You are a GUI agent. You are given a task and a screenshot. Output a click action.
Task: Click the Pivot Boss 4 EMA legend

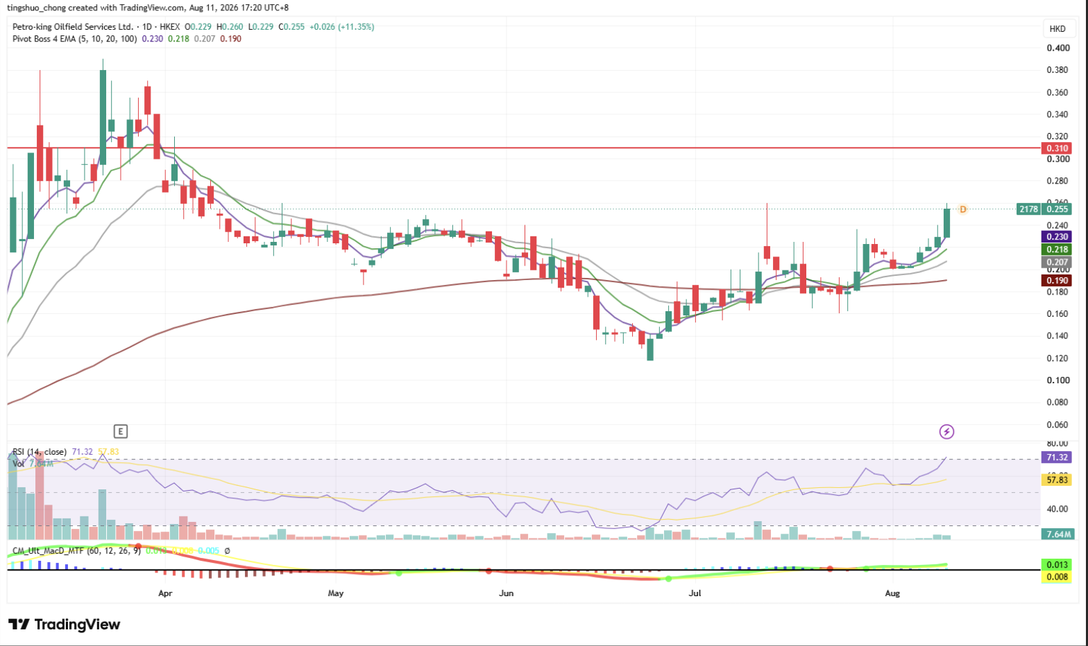pos(75,39)
